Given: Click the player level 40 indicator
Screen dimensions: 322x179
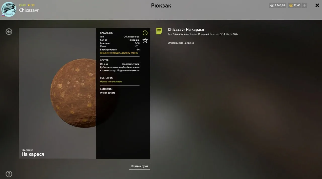Looking at the screenshot, I should coord(22,5).
